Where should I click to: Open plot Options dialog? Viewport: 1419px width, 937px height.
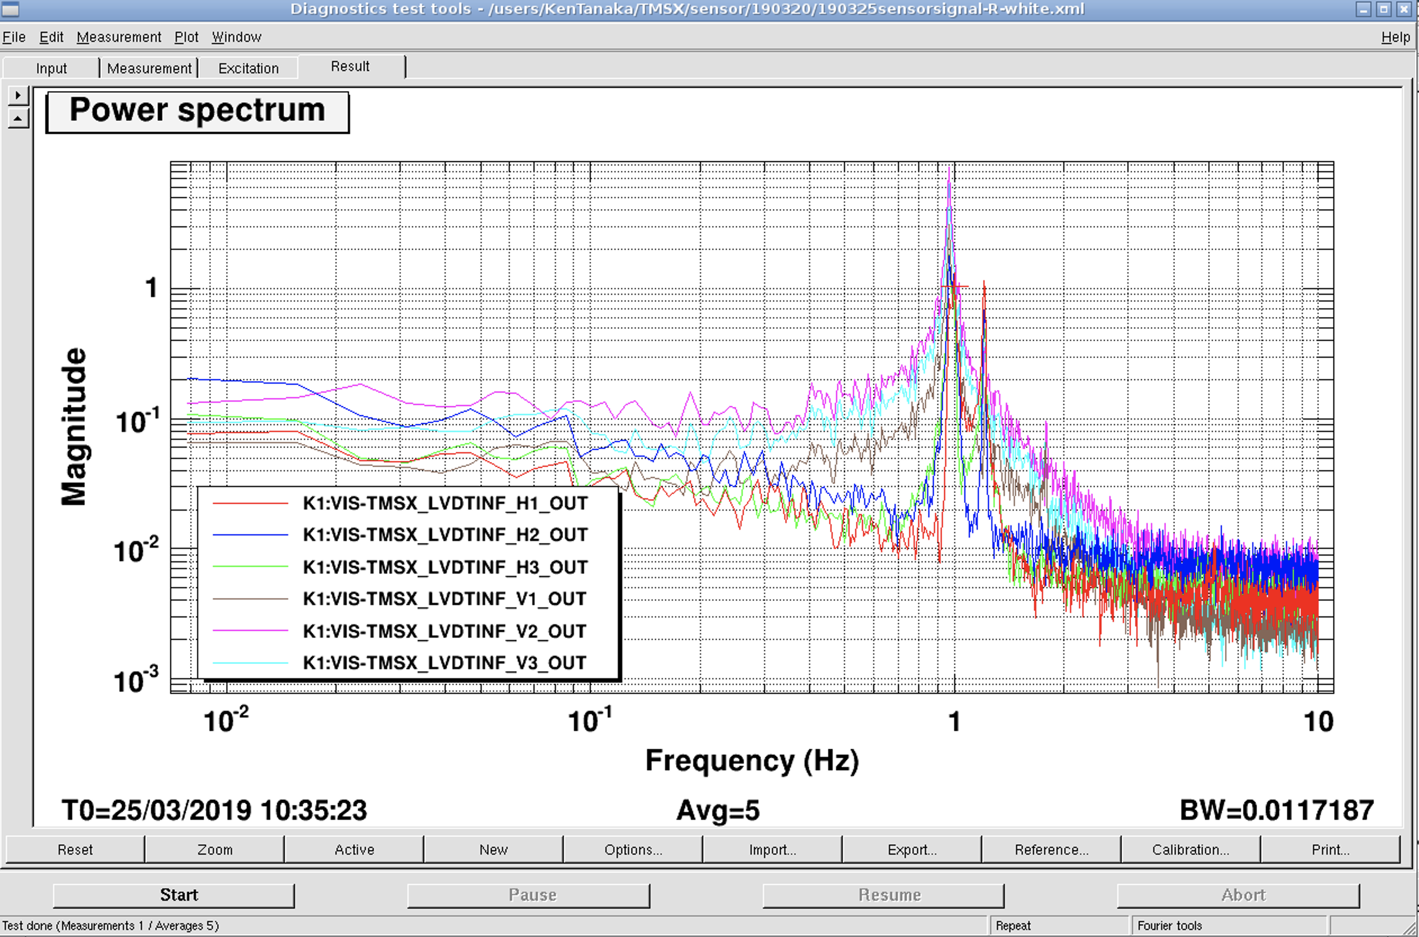pyautogui.click(x=633, y=849)
